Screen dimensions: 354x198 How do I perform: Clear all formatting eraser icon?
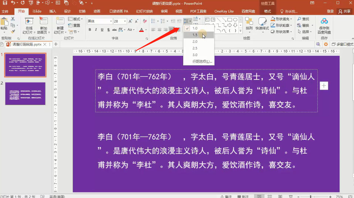pos(145,21)
